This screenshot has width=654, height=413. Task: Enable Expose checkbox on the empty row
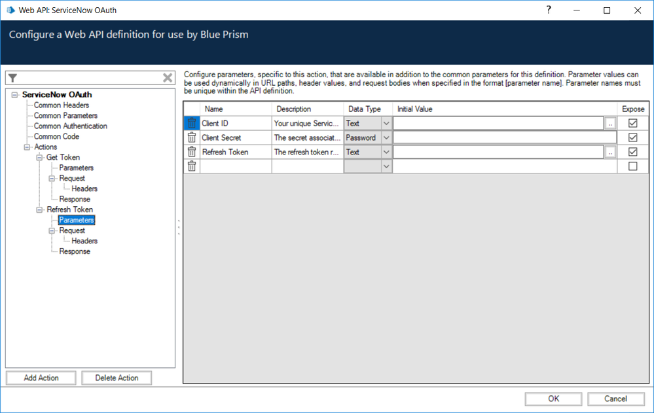[632, 166]
